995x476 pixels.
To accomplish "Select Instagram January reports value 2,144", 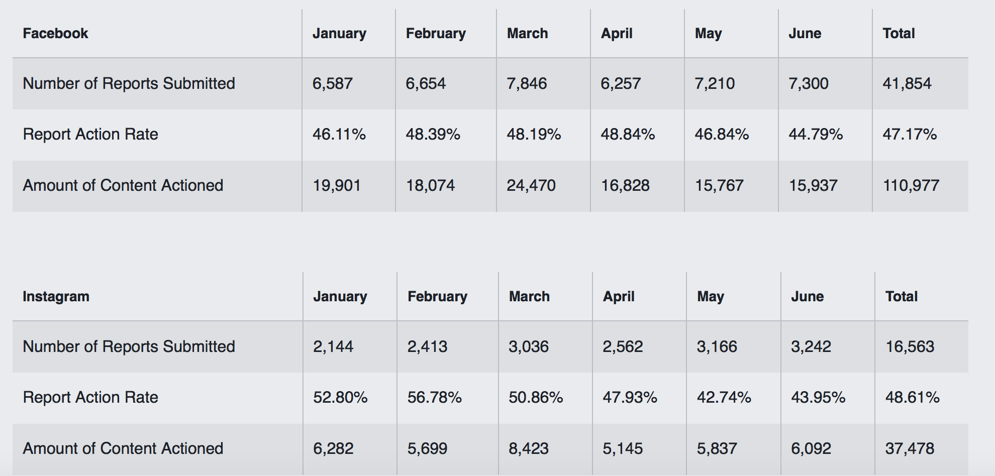I will pyautogui.click(x=333, y=346).
